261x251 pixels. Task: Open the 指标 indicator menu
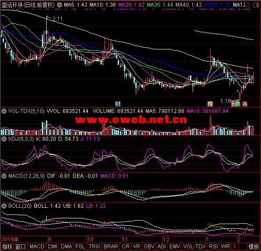7,247
